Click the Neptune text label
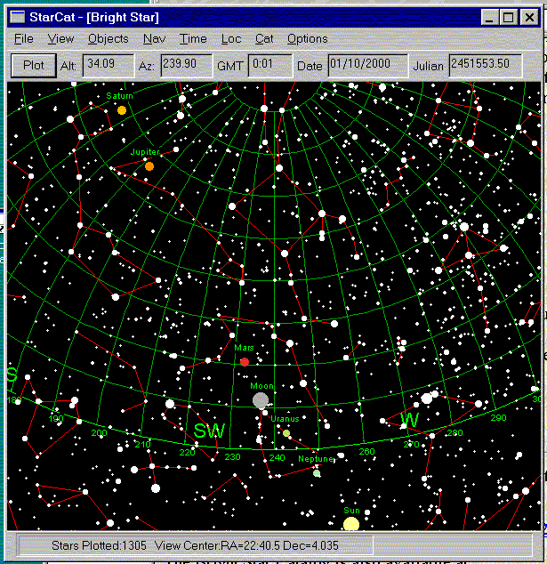 pos(316,459)
